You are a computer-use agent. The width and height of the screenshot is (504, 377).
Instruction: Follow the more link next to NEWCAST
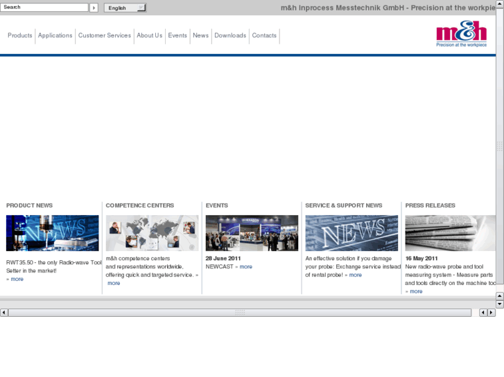(246, 266)
